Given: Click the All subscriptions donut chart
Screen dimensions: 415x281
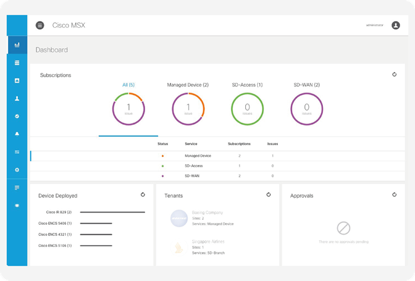Looking at the screenshot, I should pyautogui.click(x=128, y=109).
